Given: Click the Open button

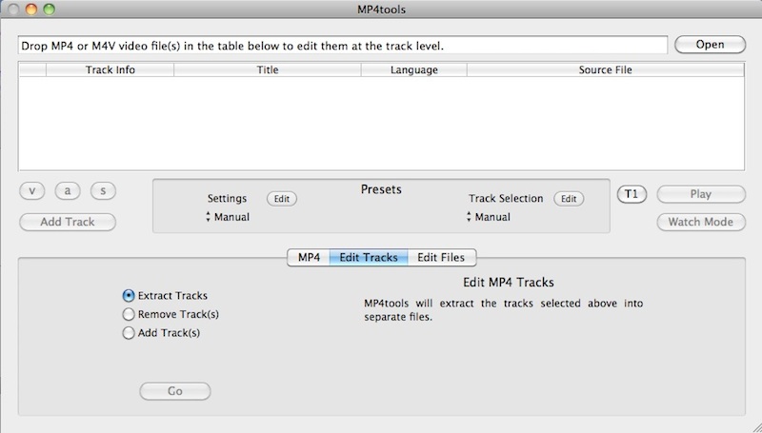Looking at the screenshot, I should [711, 45].
